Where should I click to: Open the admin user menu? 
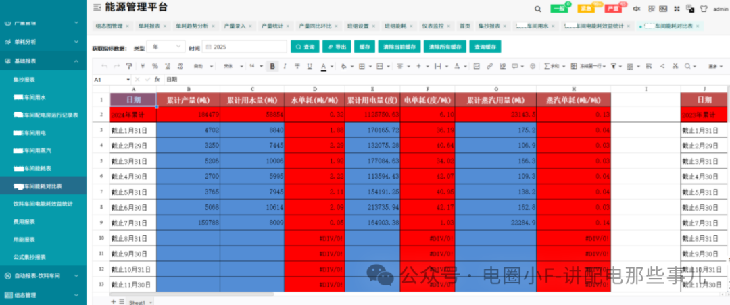point(721,9)
